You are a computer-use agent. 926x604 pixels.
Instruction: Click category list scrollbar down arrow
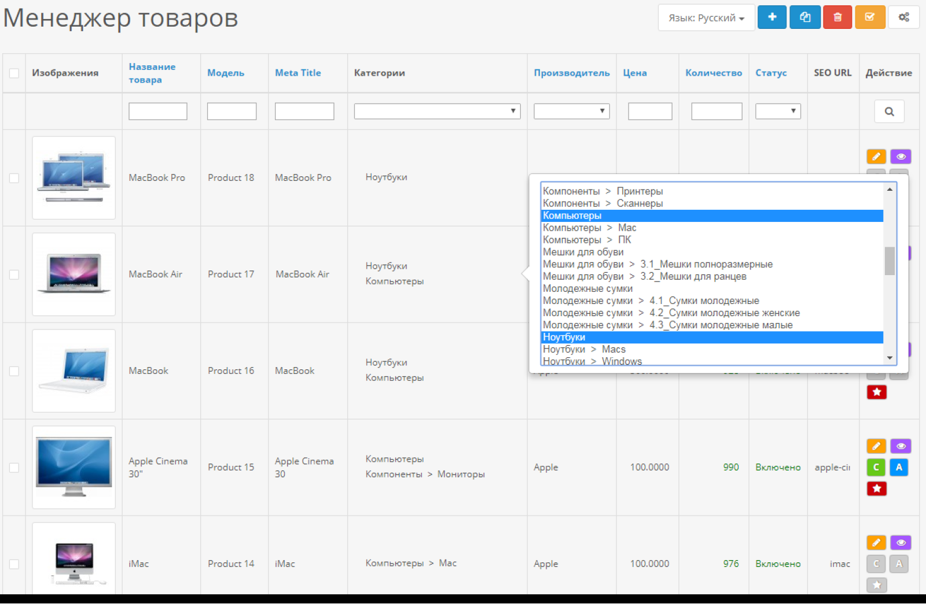pos(890,358)
